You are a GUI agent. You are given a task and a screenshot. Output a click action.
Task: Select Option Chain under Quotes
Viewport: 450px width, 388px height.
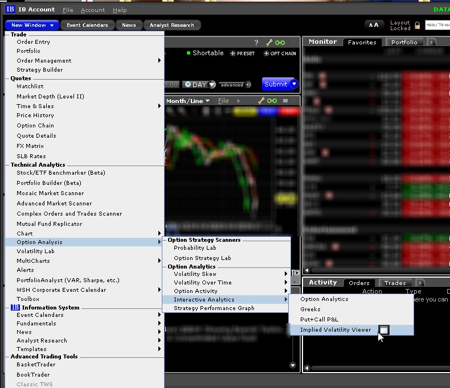(84, 126)
